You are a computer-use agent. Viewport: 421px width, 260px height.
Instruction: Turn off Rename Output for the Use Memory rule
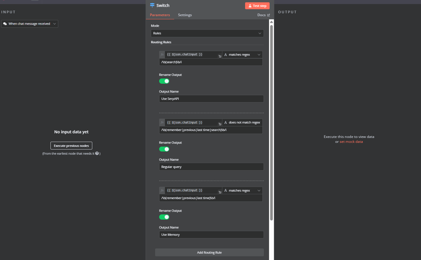tap(164, 217)
